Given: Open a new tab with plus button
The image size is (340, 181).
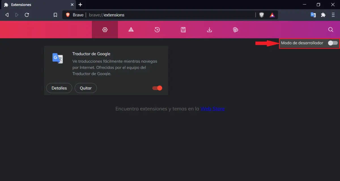Looking at the screenshot, I should click(x=80, y=5).
